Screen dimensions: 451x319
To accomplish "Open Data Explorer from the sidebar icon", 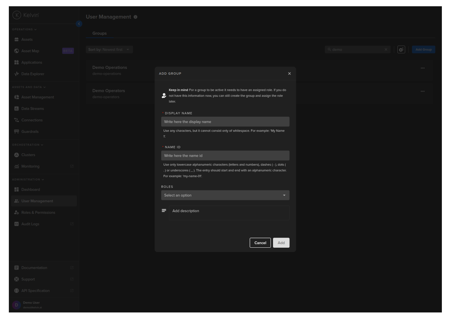I will pyautogui.click(x=17, y=74).
